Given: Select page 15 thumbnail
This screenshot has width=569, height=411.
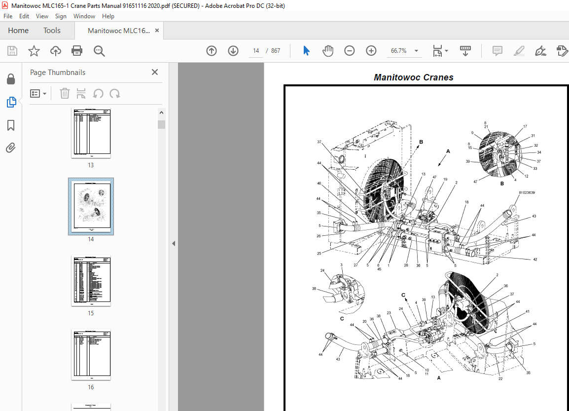Looking at the screenshot, I should (91, 281).
